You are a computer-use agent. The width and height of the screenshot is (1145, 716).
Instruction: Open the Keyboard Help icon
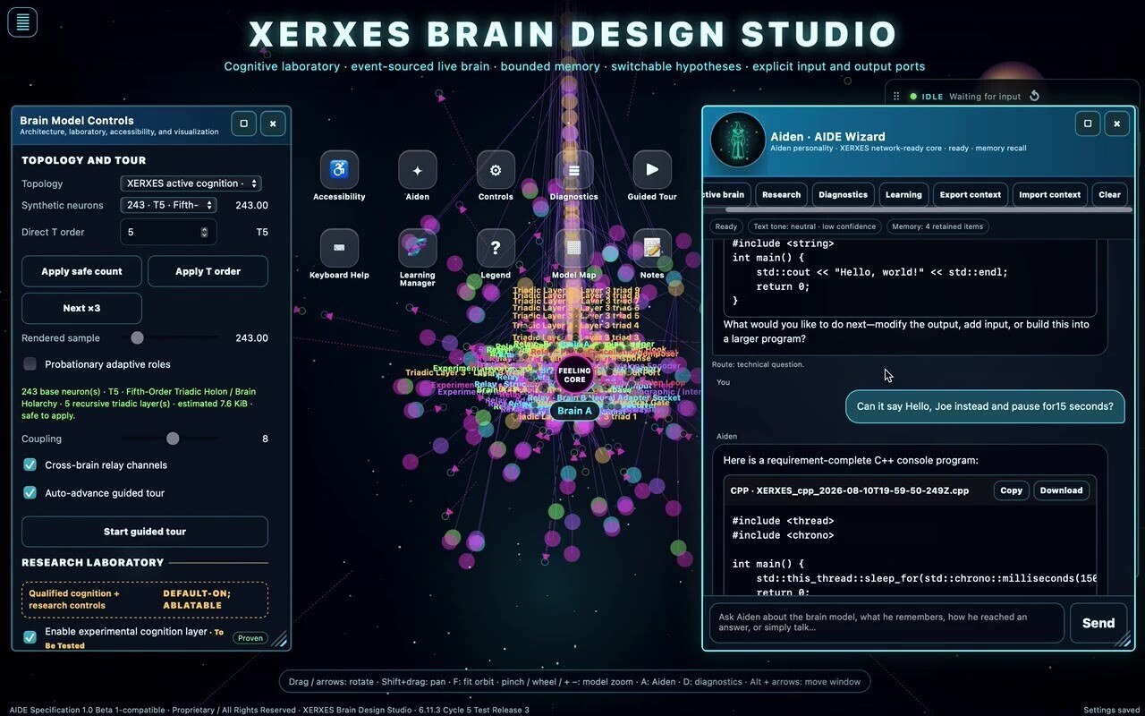pos(339,248)
